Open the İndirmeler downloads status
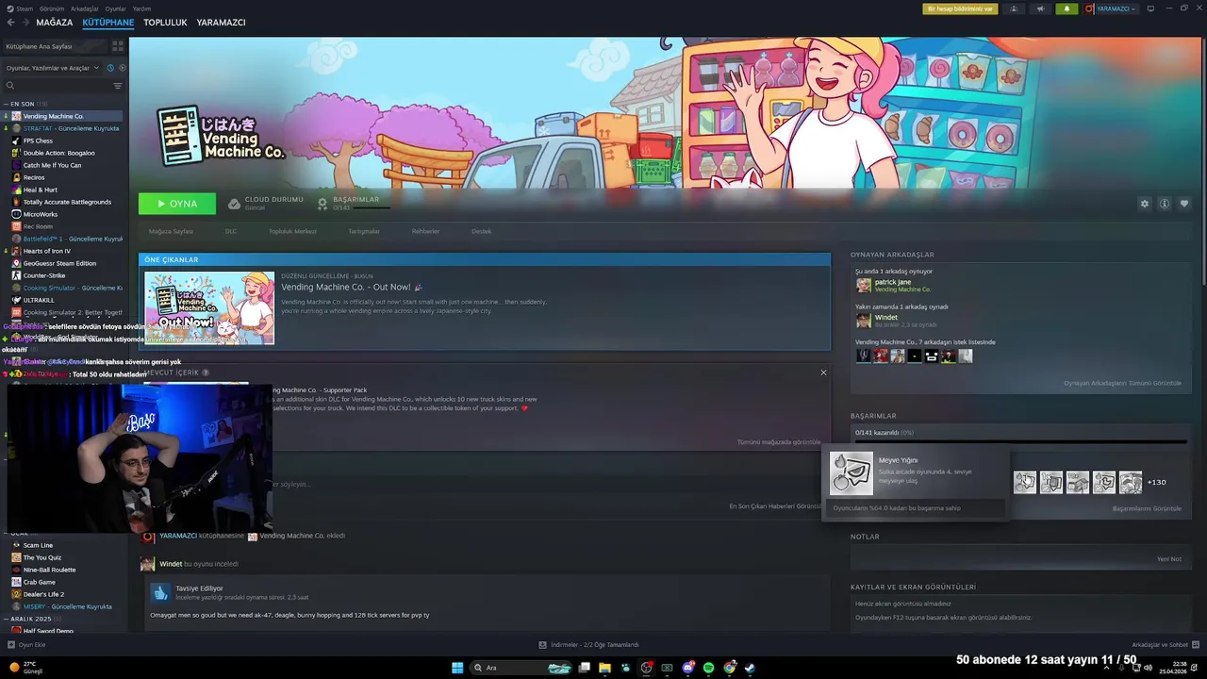Screen dimensions: 1207x679 click(588, 645)
